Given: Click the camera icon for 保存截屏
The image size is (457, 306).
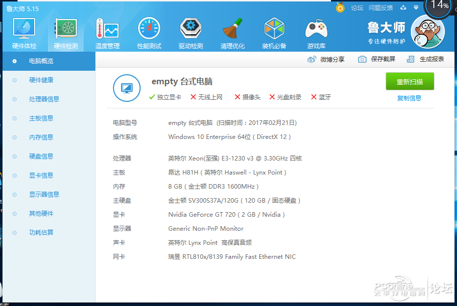Looking at the screenshot, I should pos(362,59).
